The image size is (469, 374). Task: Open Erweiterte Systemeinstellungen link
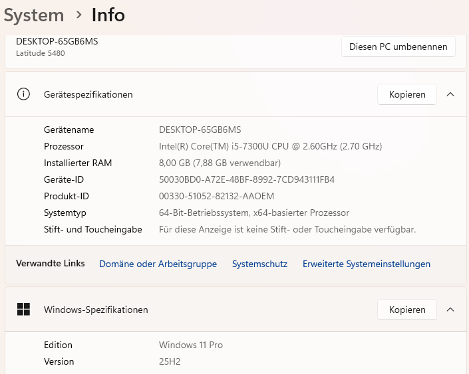pos(367,264)
